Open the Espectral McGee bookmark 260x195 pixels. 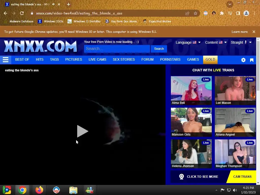pos(157,21)
